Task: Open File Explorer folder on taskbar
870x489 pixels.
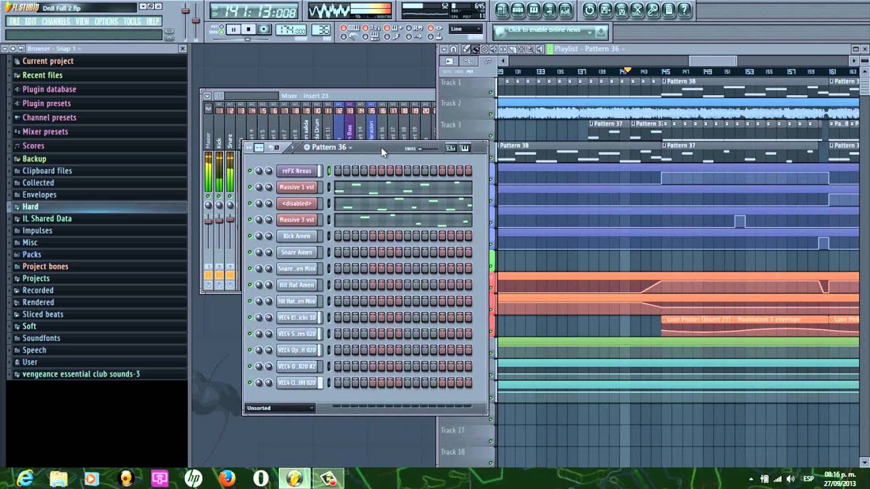Action: point(58,479)
